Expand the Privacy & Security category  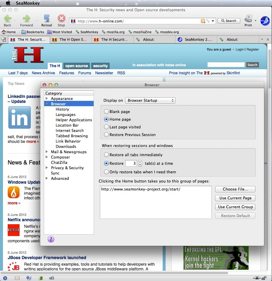(47, 168)
